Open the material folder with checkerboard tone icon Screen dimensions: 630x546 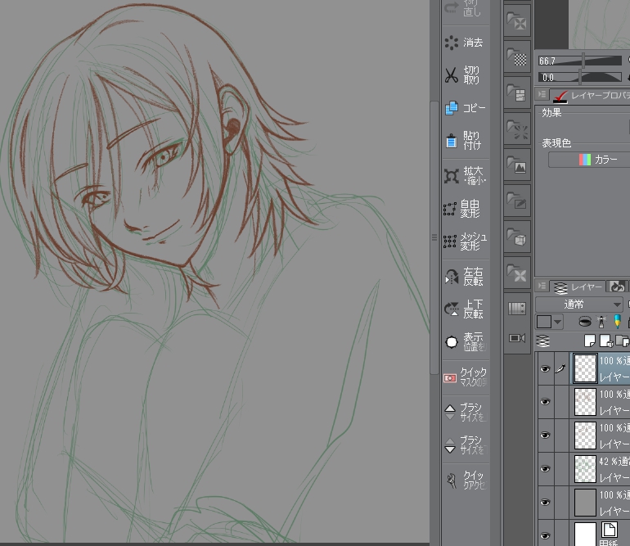517,56
